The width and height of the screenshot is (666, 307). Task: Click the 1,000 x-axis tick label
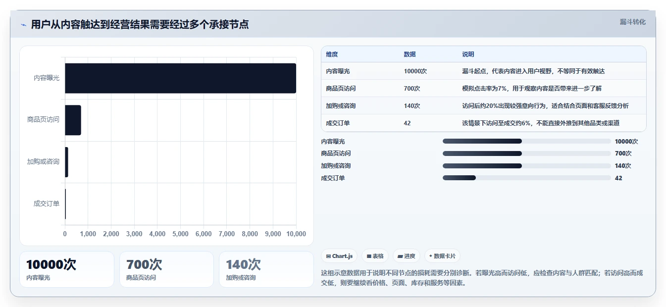[x=88, y=234]
